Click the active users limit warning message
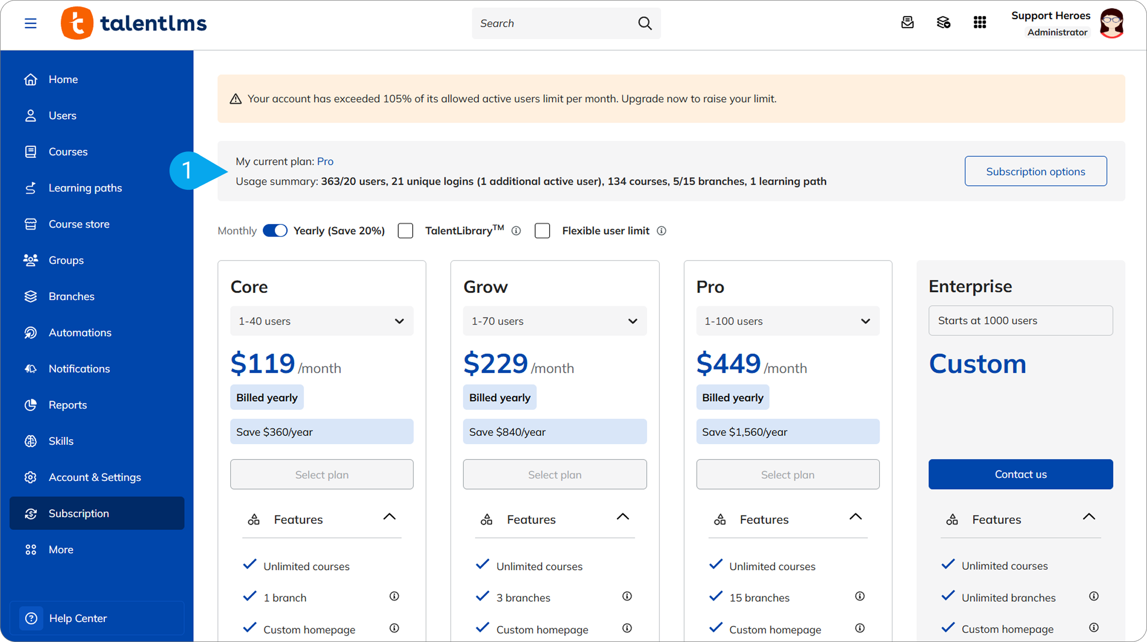The height and width of the screenshot is (642, 1147). (512, 99)
